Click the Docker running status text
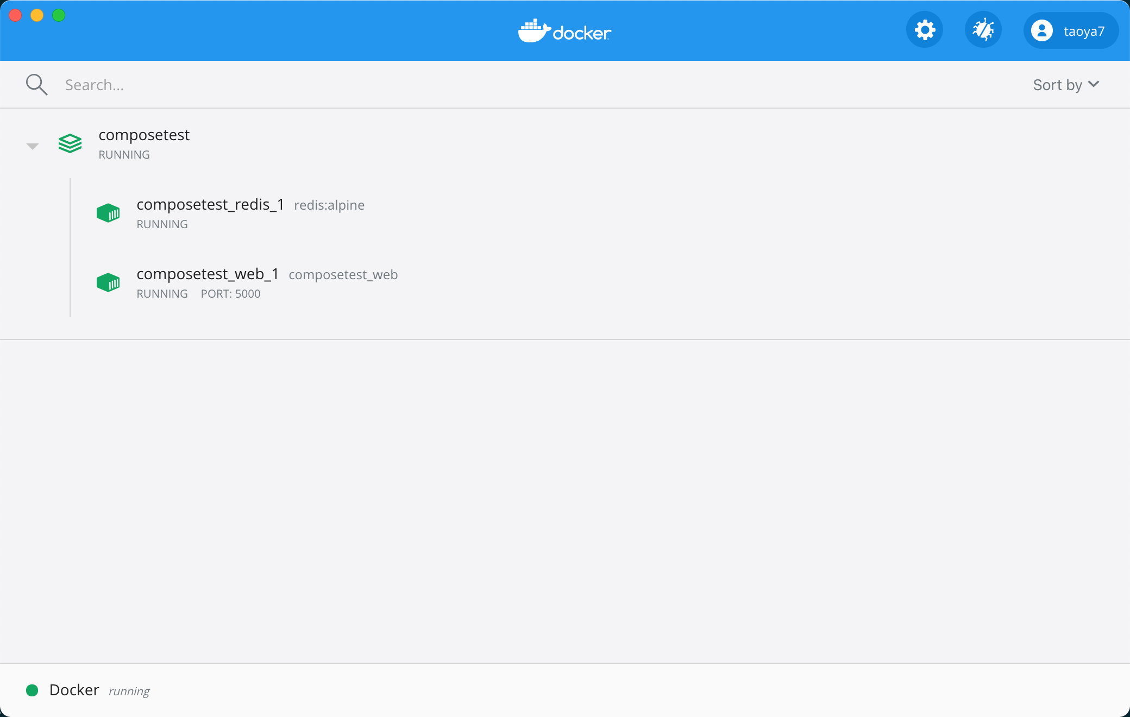 coord(129,691)
